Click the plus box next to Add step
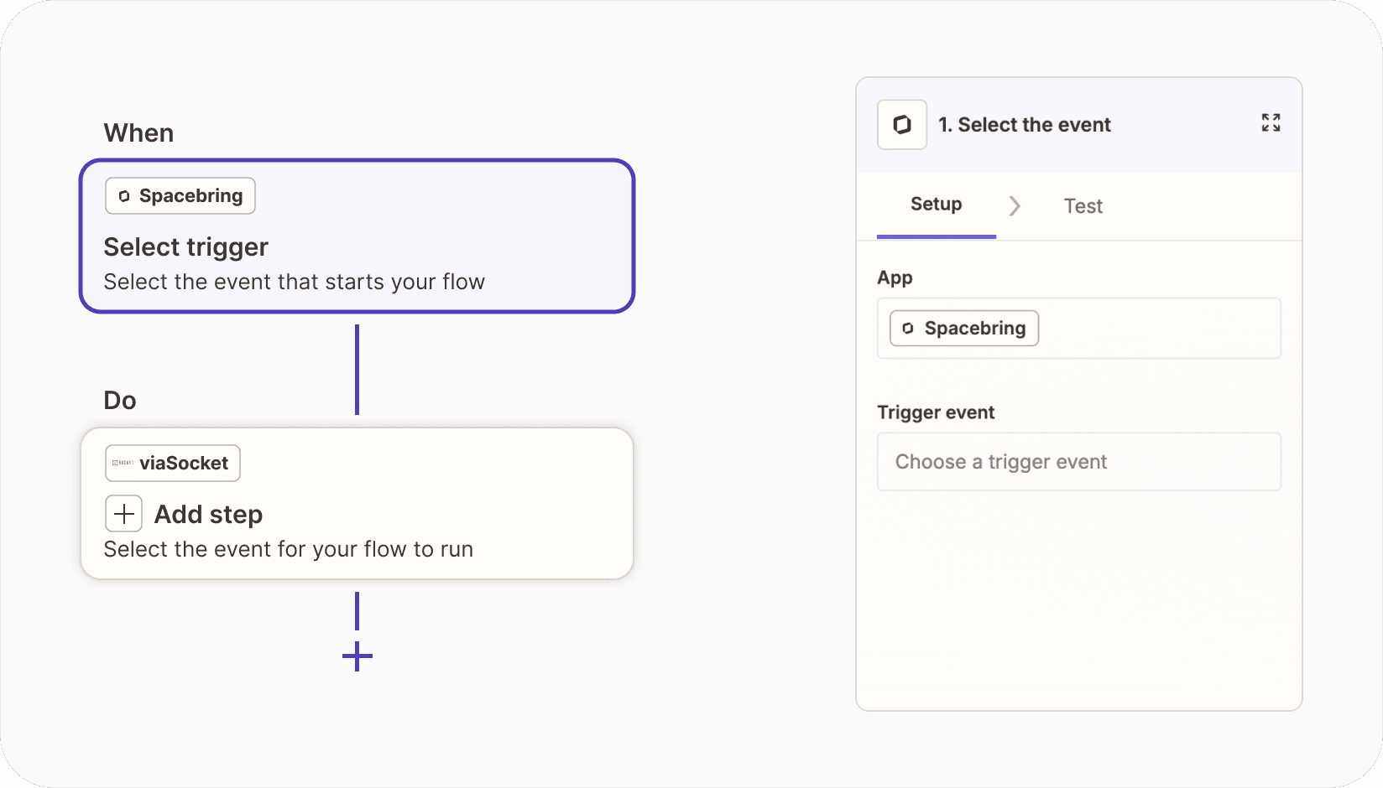 (124, 514)
